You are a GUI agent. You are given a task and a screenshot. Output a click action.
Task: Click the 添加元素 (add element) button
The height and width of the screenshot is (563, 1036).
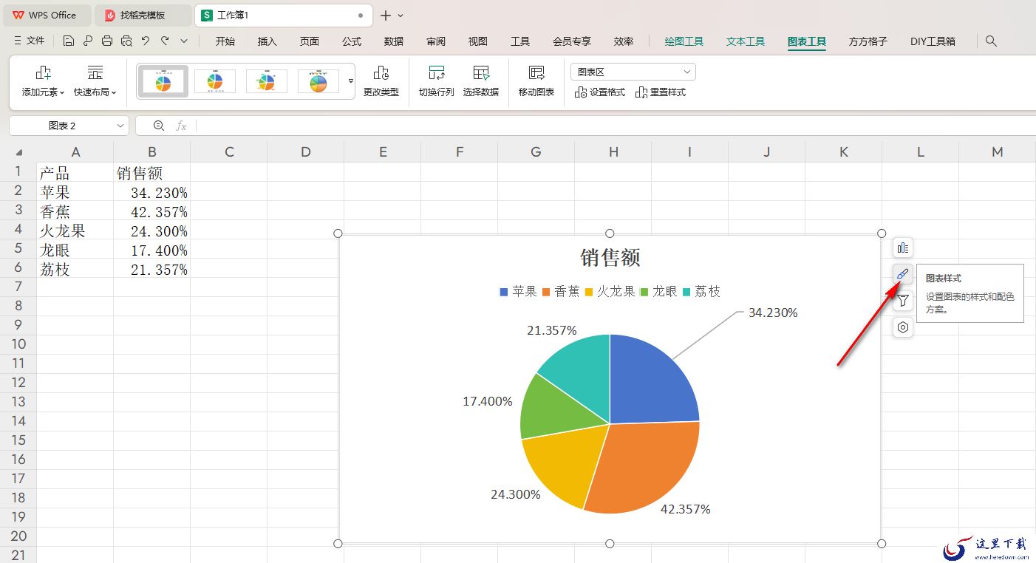pyautogui.click(x=44, y=81)
